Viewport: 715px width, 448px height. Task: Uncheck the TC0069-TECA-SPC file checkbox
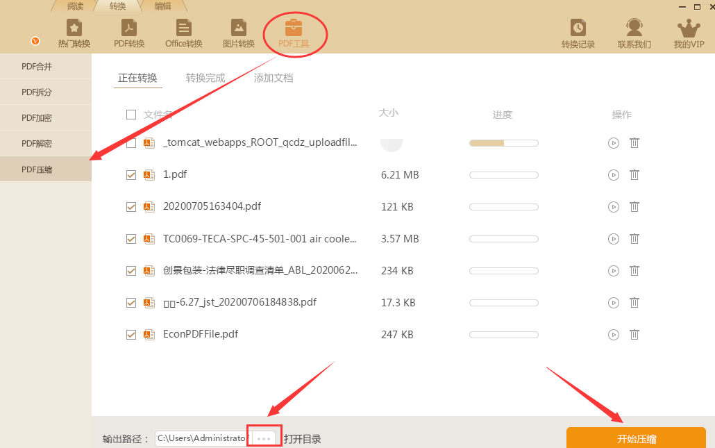coord(131,239)
